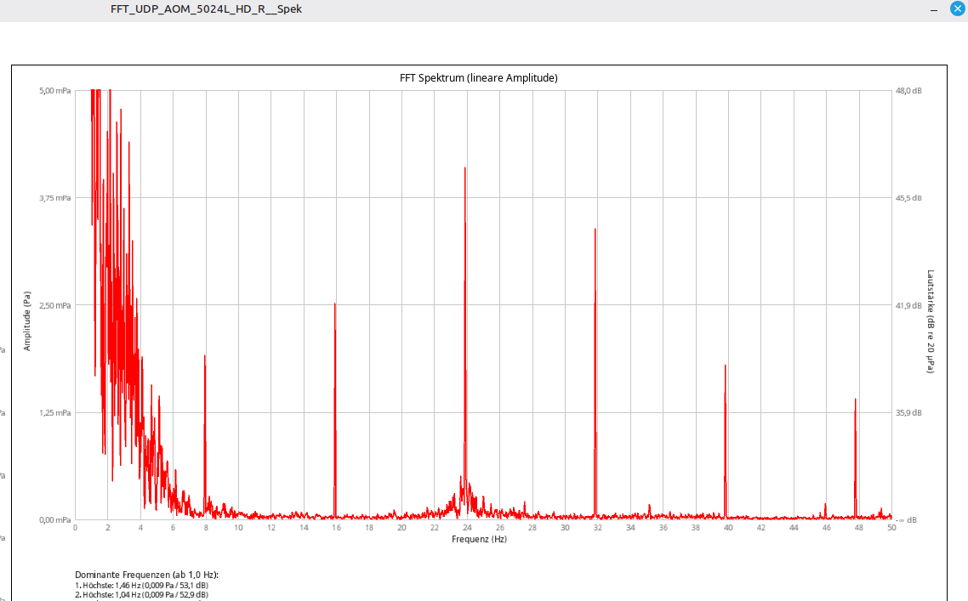968x601 pixels.
Task: Click the frequency axis tick '24'
Action: [467, 528]
